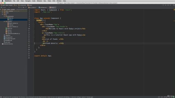Expand the node_modules folder
Screen dimensions: 175x98
pyautogui.click(x=2, y=11)
